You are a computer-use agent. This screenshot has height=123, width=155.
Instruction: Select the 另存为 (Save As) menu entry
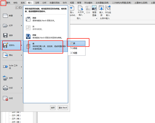(x=12, y=45)
